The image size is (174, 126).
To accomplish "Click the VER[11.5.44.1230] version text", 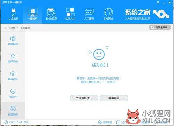I will click(x=18, y=122).
